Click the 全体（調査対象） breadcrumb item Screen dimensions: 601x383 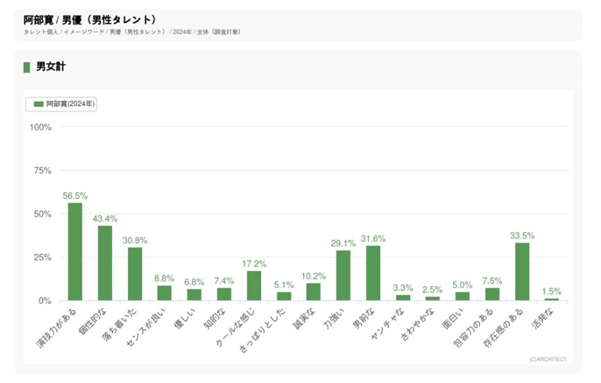click(x=219, y=32)
